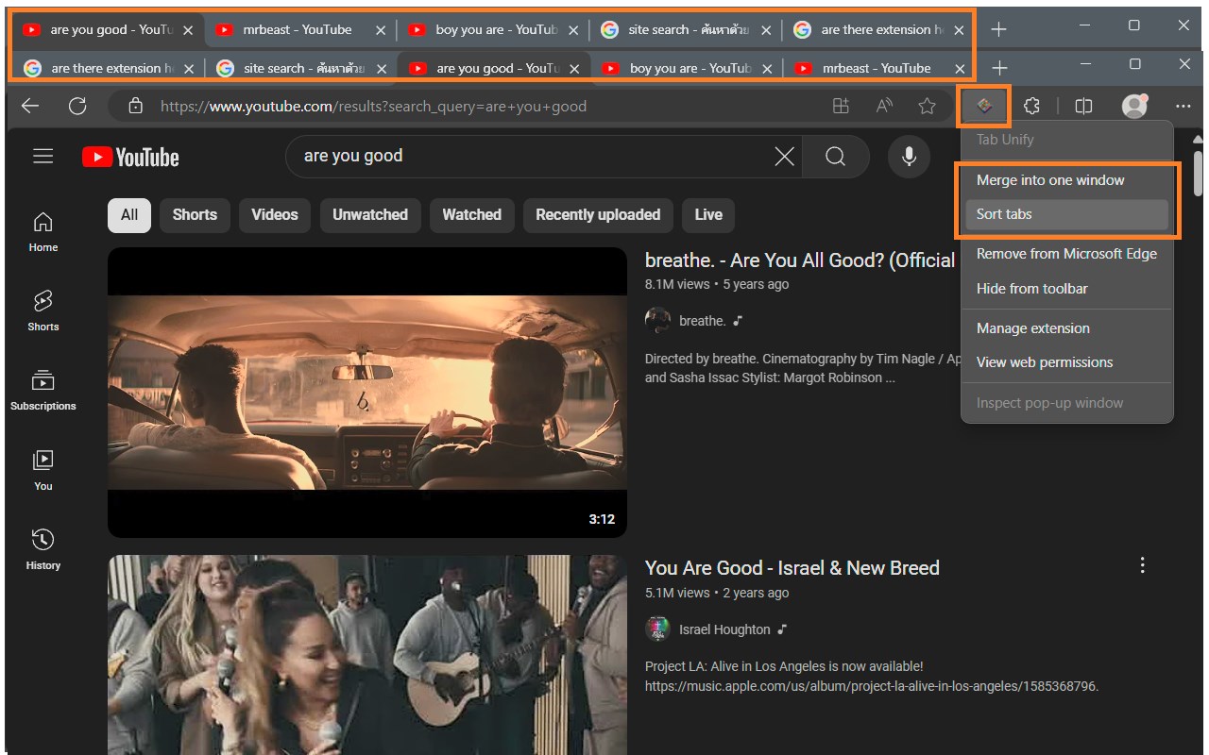Image resolution: width=1209 pixels, height=755 pixels.
Task: Close lower-row 'boy you are' tab
Action: click(768, 69)
